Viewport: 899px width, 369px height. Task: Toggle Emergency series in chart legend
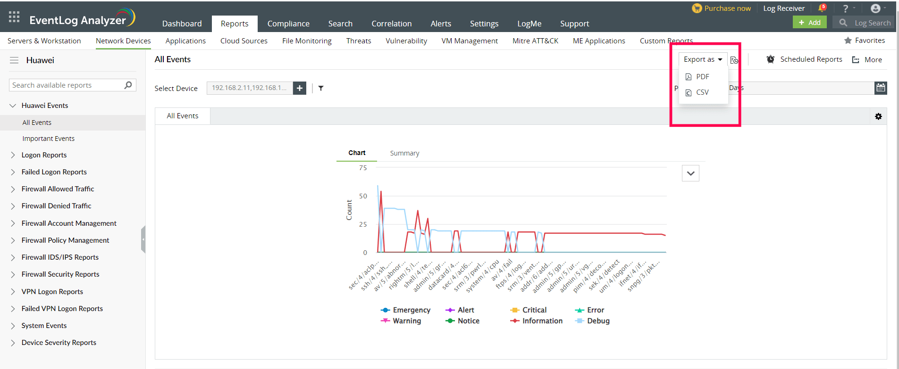pyautogui.click(x=411, y=310)
